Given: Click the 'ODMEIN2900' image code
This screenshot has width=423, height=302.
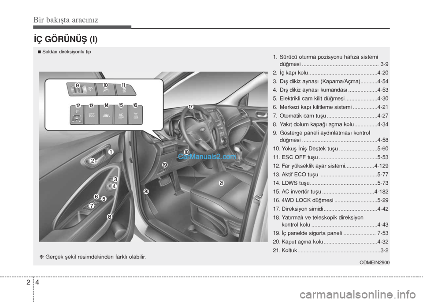Looking at the screenshot, I should coord(375,263).
